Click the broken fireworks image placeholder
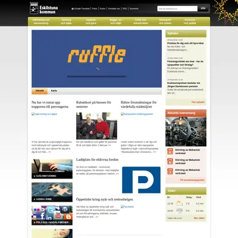The height and width of the screenshot is (238, 238). pos(127,206)
